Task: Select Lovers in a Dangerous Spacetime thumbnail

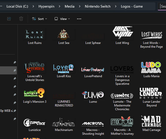Action: pyautogui.click(x=122, y=70)
